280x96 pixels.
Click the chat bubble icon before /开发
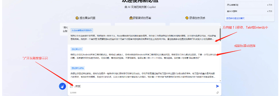(71, 86)
